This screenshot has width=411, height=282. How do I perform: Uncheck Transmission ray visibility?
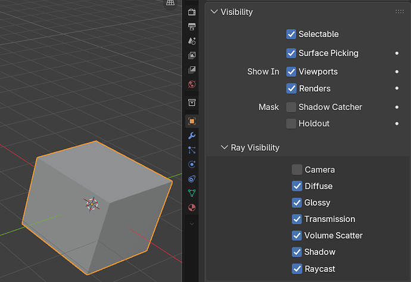297,219
